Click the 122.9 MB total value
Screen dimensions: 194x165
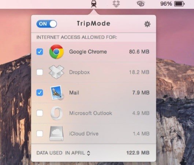pyautogui.click(x=138, y=153)
